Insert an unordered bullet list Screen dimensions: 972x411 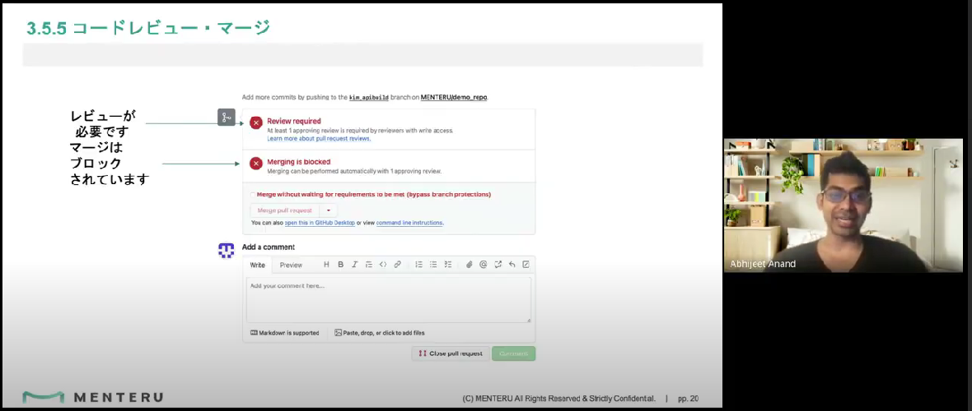pyautogui.click(x=433, y=265)
